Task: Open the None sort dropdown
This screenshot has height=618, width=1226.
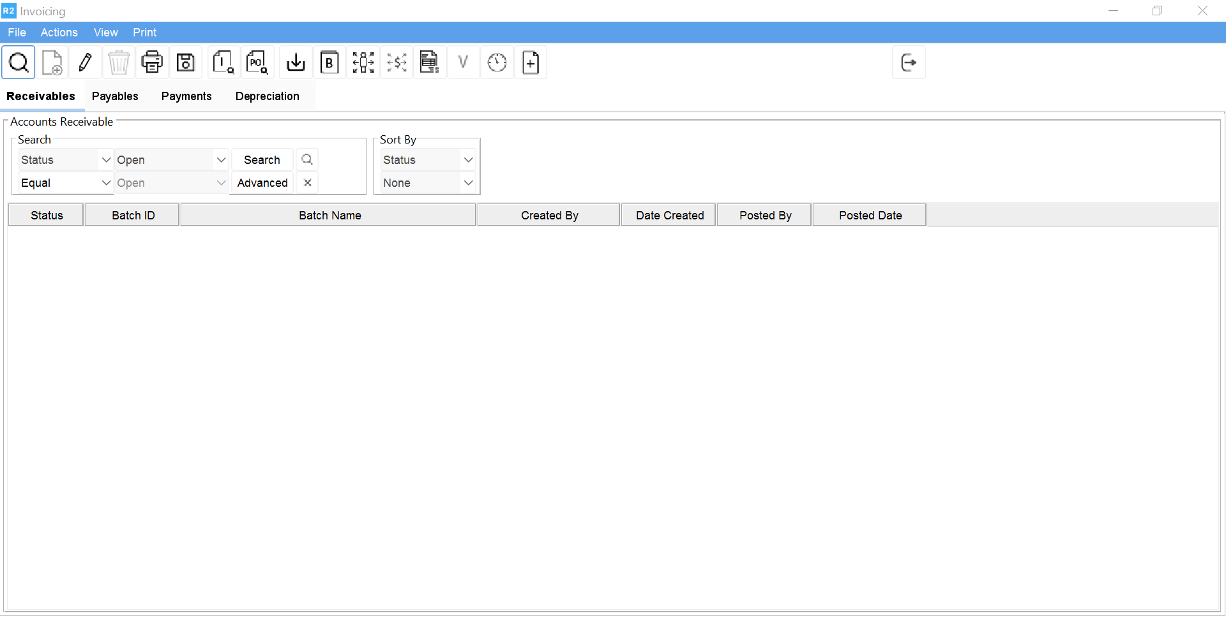Action: 468,183
